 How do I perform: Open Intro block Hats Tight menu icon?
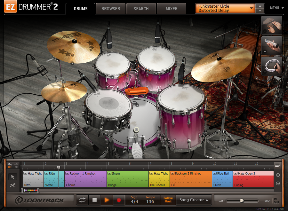25,173
